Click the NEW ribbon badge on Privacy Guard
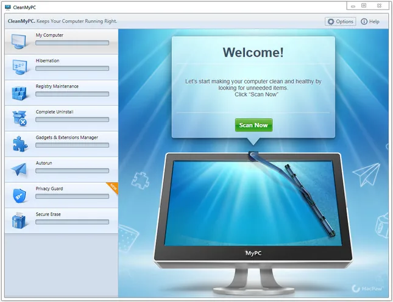Viewport: 393px width, 302px height. [x=113, y=188]
